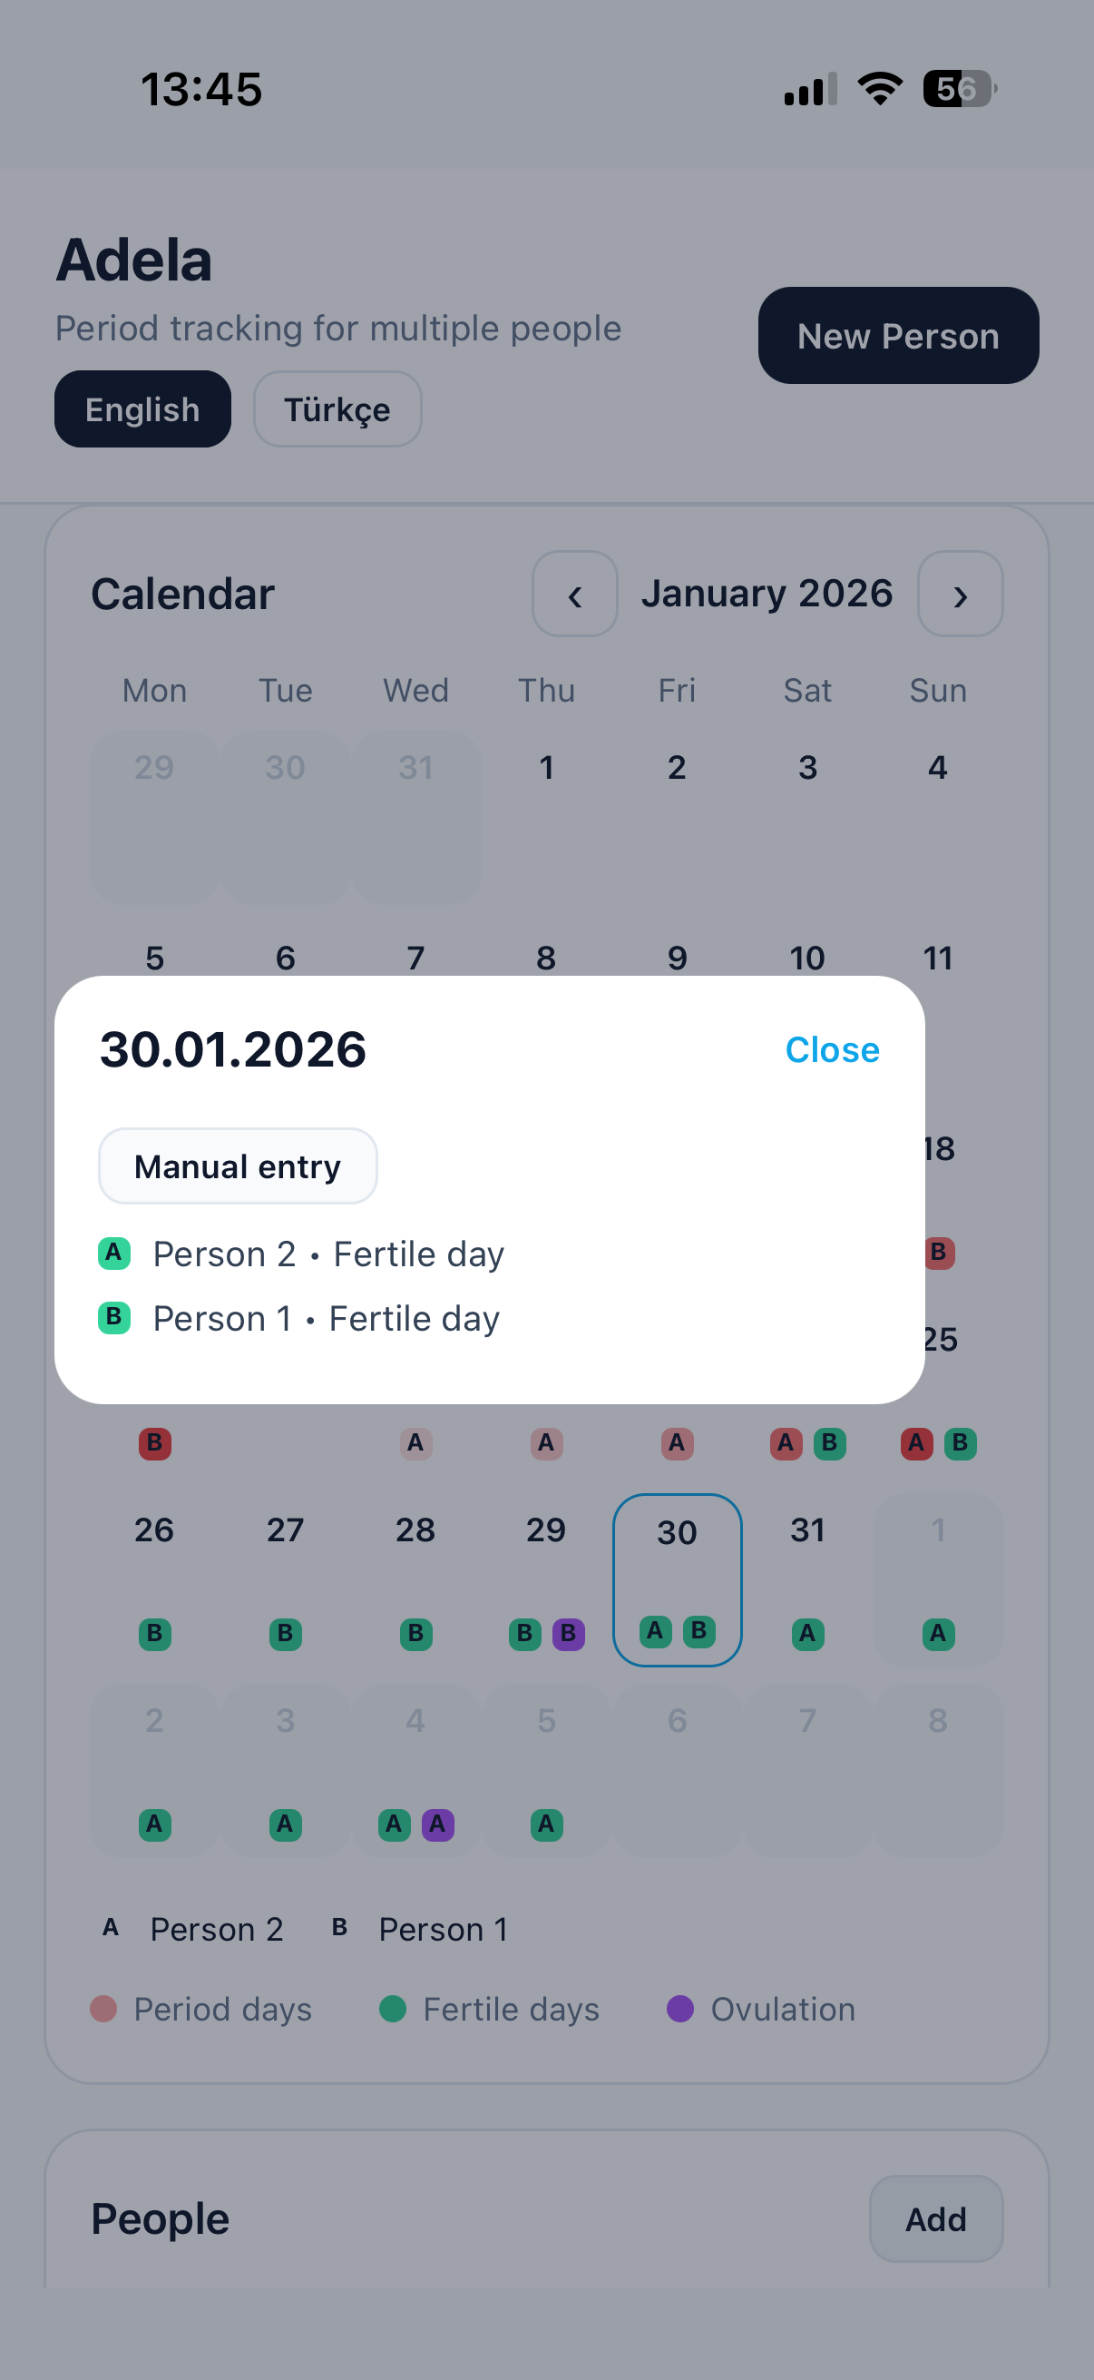Click the red B period marker on January 19
1094x2380 pixels.
[155, 1444]
